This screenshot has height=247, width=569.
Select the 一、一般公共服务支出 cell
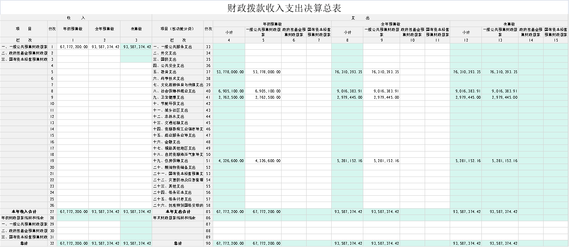pyautogui.click(x=178, y=47)
